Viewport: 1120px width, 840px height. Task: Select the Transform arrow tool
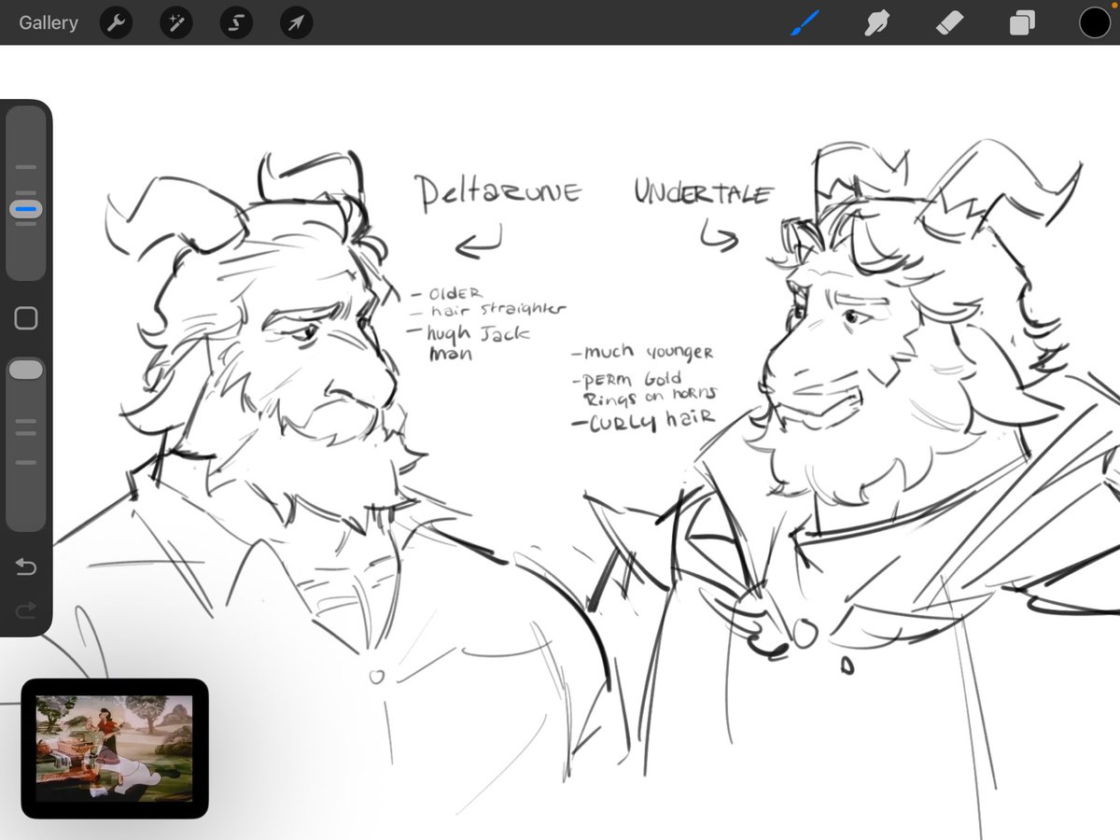click(295, 22)
